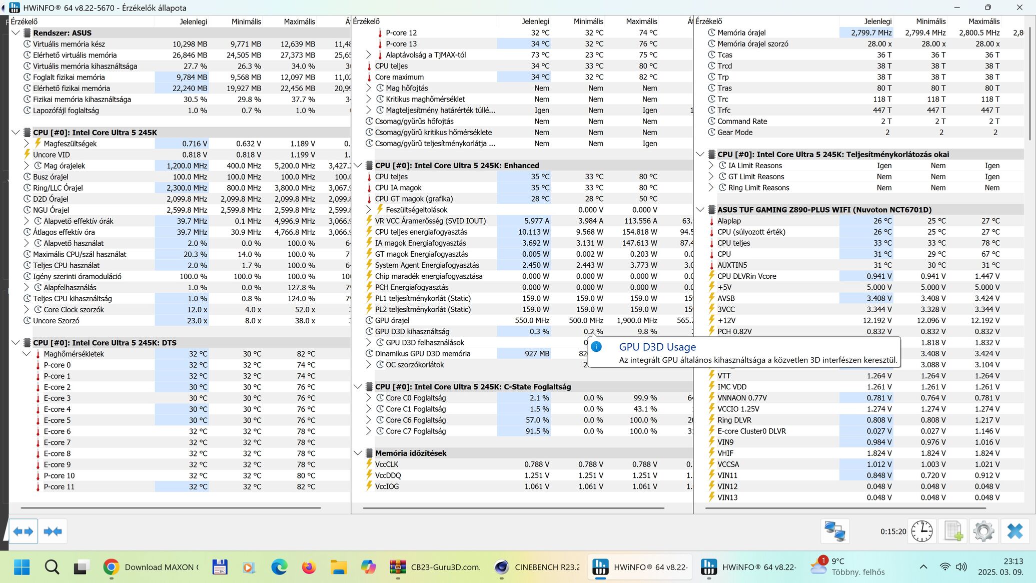Click the logging file with plus icon

[953, 531]
